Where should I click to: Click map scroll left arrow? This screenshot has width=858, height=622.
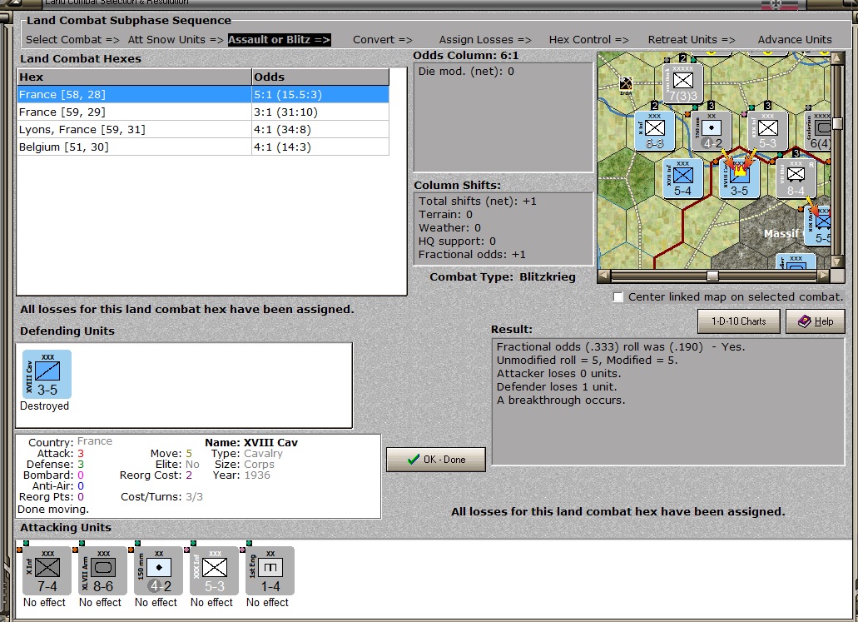pos(604,276)
